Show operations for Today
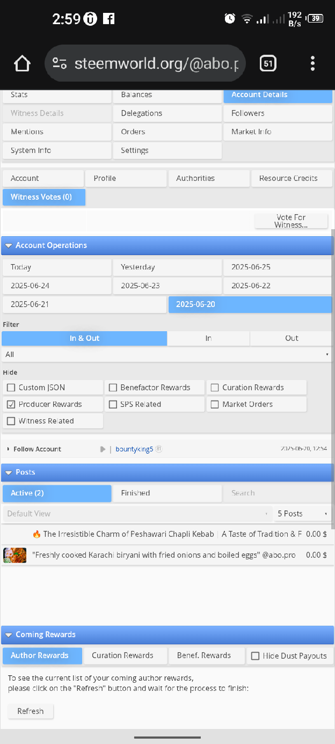This screenshot has height=744, width=335. tap(56, 267)
